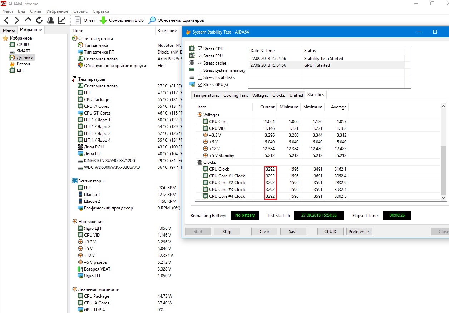Click the Свойства датчика section icon
Viewport: 449px width, 313px height.
(75, 39)
